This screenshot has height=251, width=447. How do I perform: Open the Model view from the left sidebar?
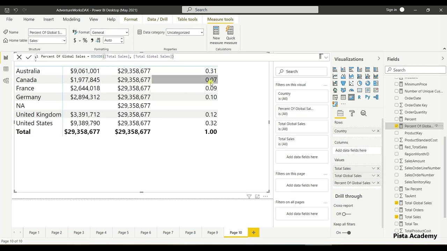coord(6,81)
